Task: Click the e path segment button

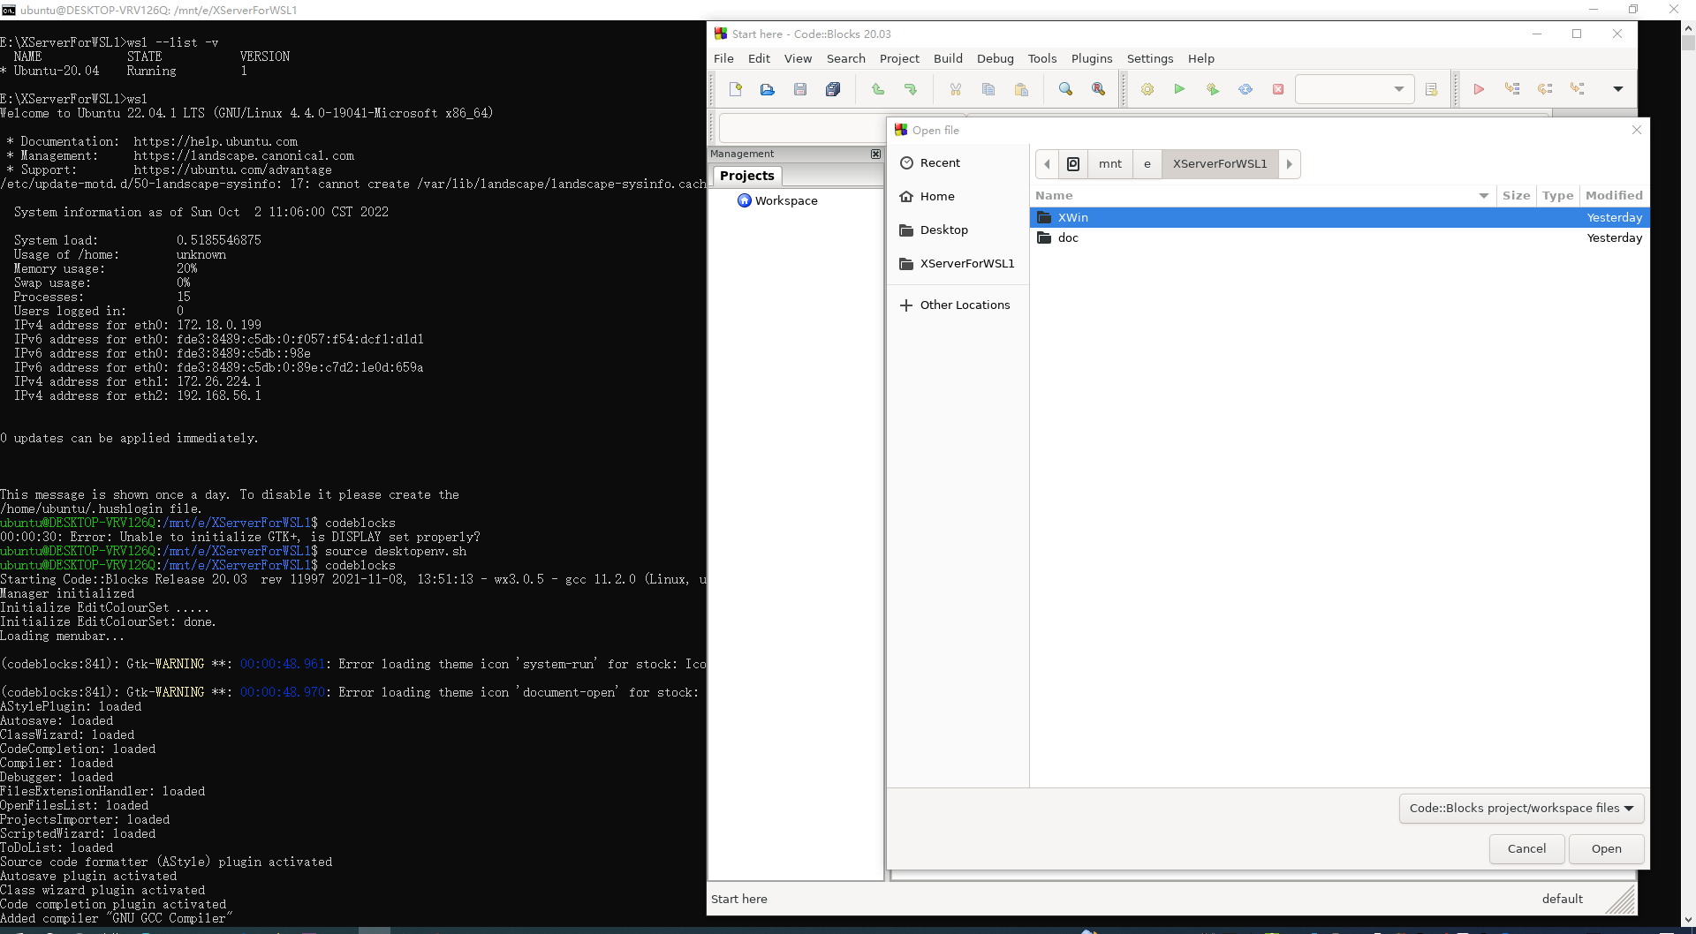Action: pos(1147,164)
